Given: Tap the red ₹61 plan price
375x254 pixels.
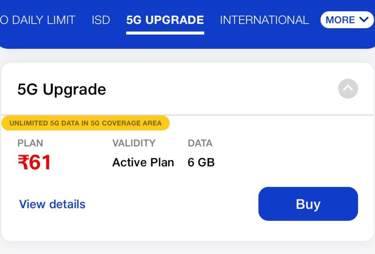Looking at the screenshot, I should (x=34, y=162).
